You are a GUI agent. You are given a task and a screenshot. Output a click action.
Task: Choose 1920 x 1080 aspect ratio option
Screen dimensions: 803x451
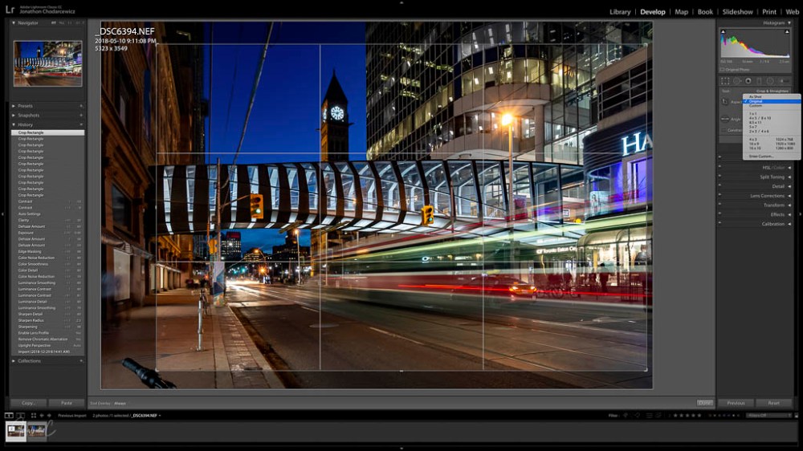[785, 144]
